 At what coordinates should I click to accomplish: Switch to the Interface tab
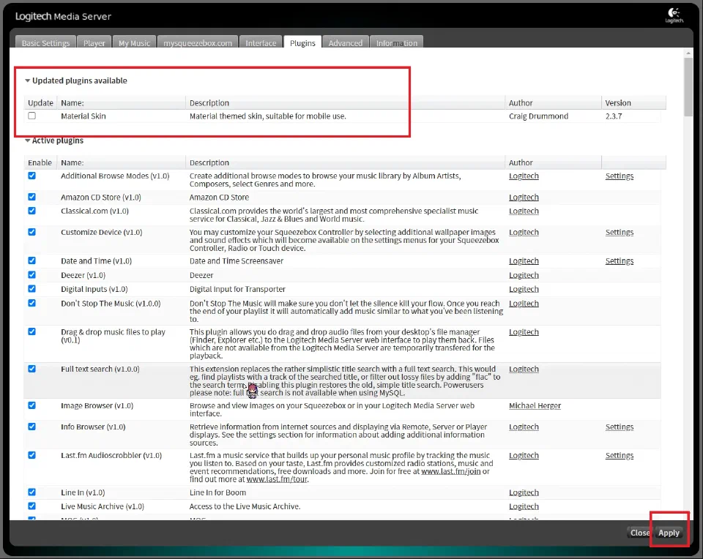pos(261,42)
